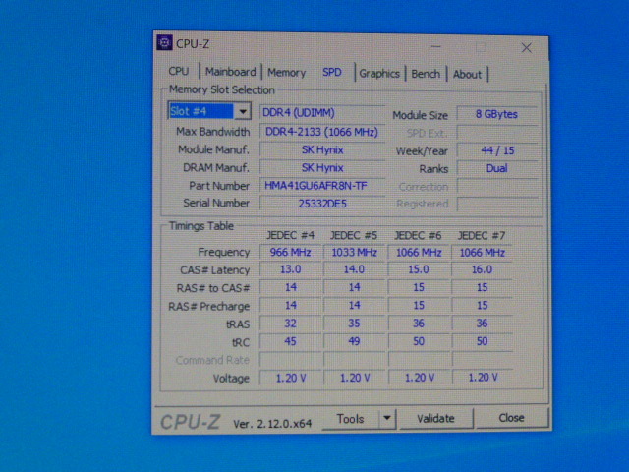Click the Tools button
The width and height of the screenshot is (629, 472).
pos(350,419)
